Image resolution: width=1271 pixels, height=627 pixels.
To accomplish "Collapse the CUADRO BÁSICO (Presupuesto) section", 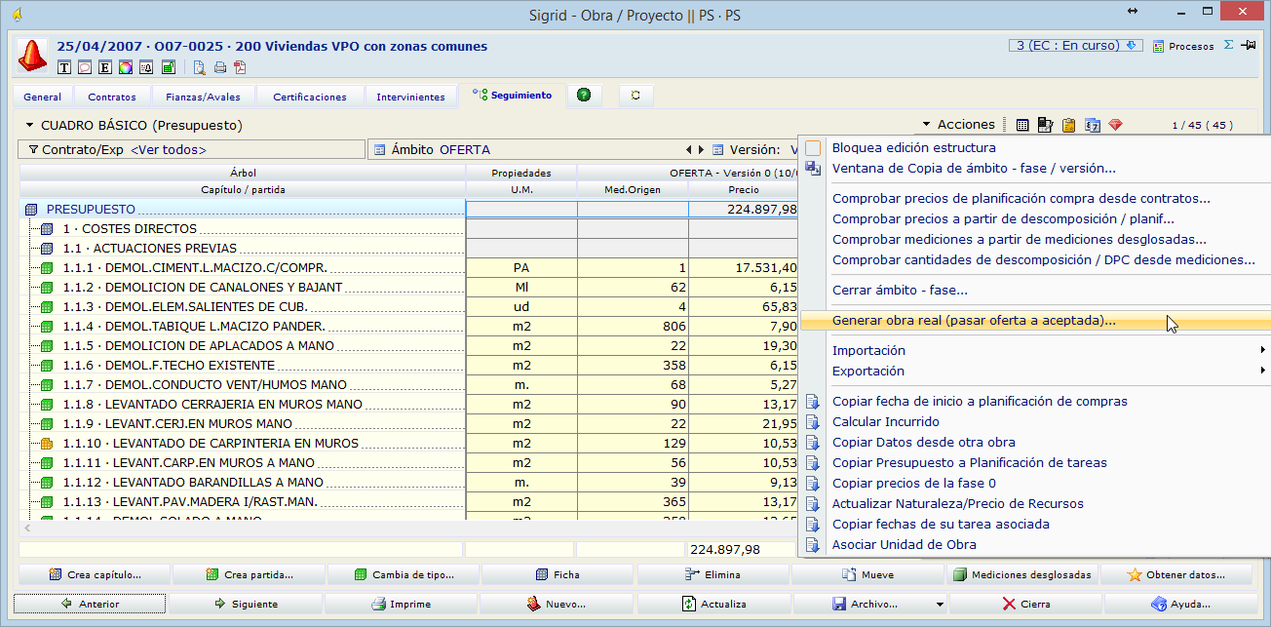I will point(29,126).
